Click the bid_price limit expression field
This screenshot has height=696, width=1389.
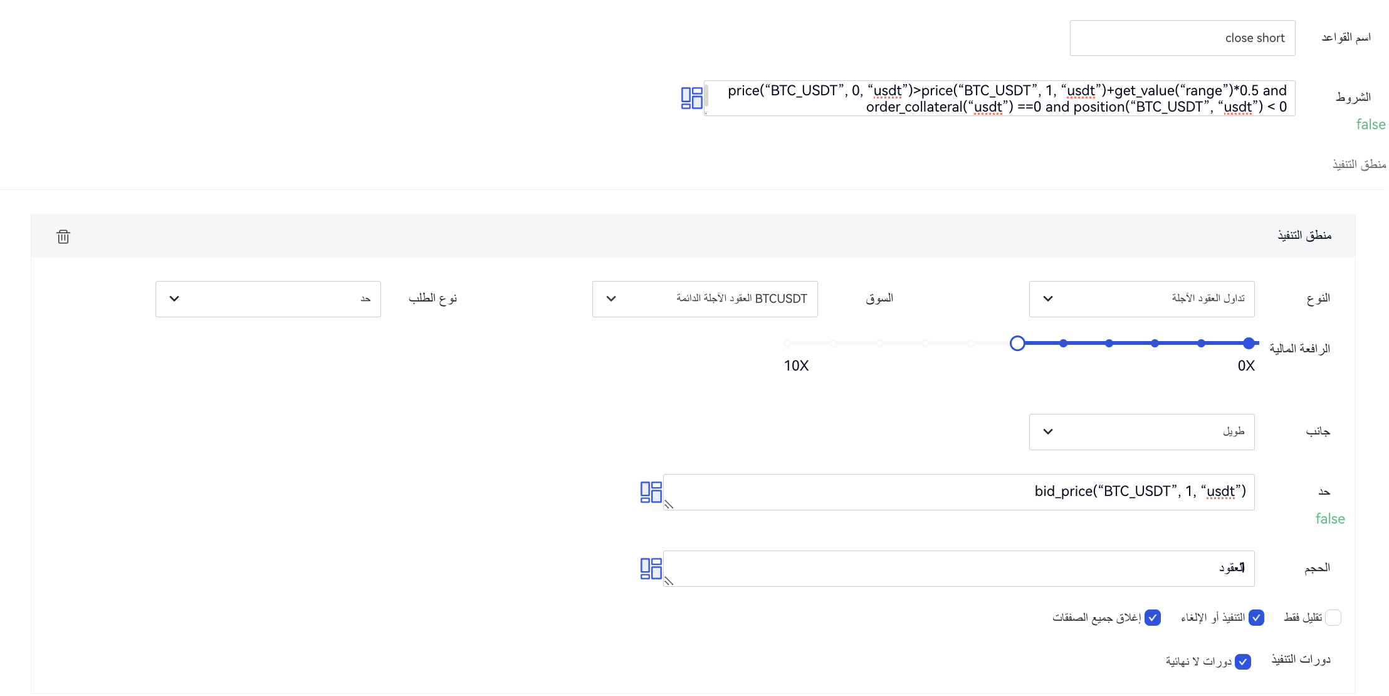click(x=958, y=492)
